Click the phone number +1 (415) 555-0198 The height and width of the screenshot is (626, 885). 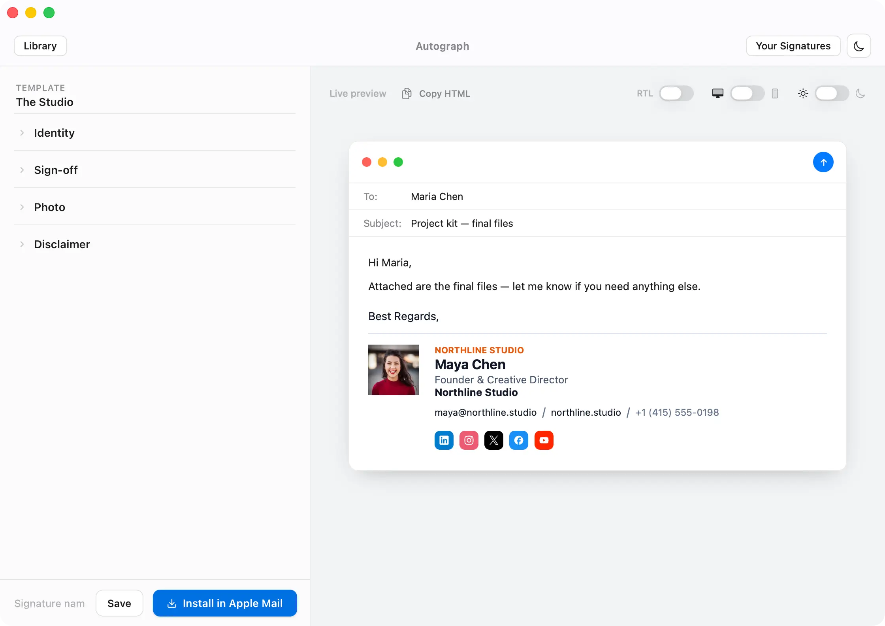click(x=677, y=412)
